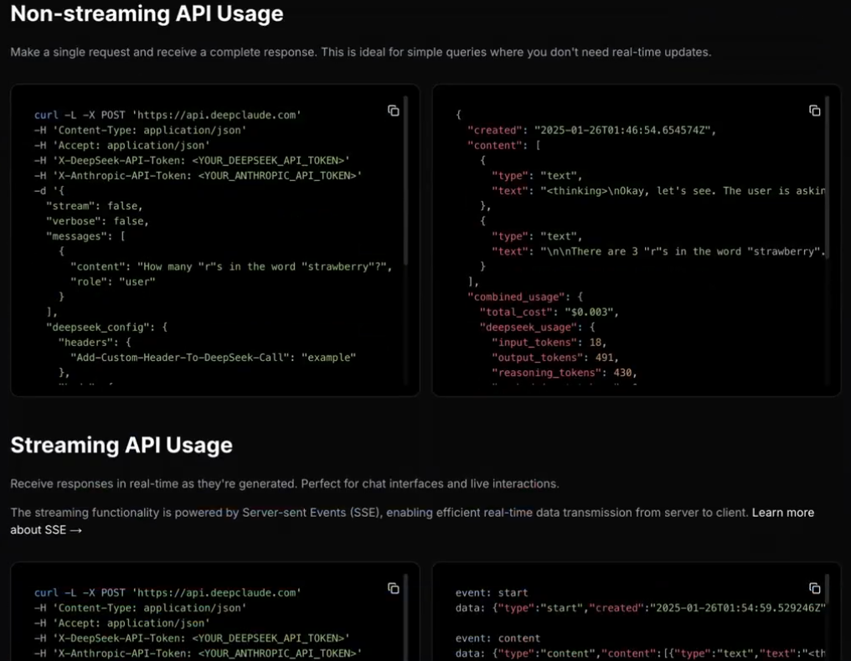This screenshot has width=851, height=661.
Task: Click the "How many "r"s in the word" content line
Action: [231, 267]
